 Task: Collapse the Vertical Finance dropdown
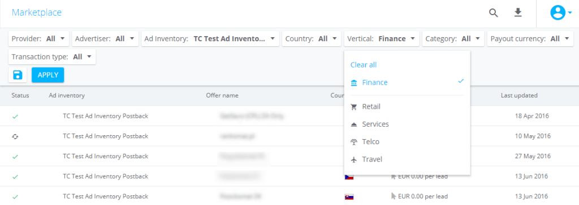click(382, 39)
